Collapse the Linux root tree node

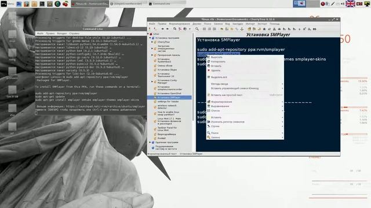click(148, 34)
